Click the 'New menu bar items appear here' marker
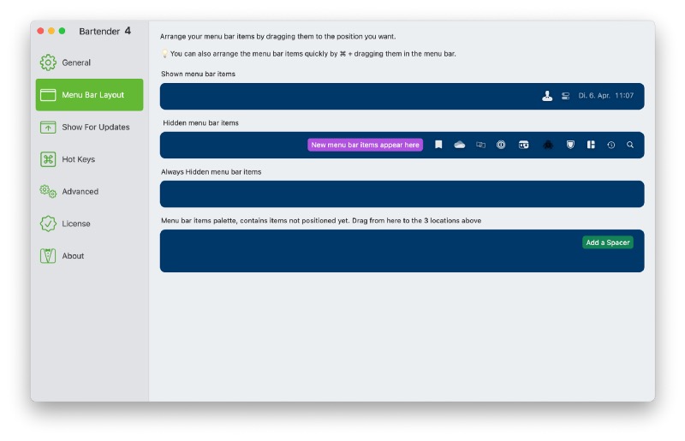 pyautogui.click(x=366, y=145)
